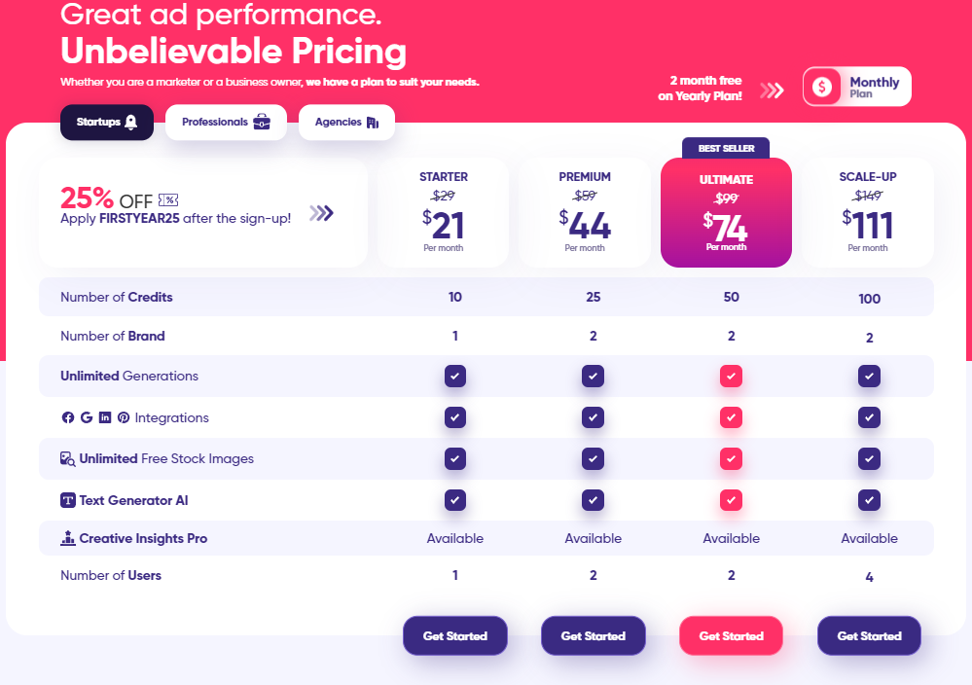Viewport: 972px width, 685px height.
Task: Switch to the Professionals tab
Action: coord(226,123)
